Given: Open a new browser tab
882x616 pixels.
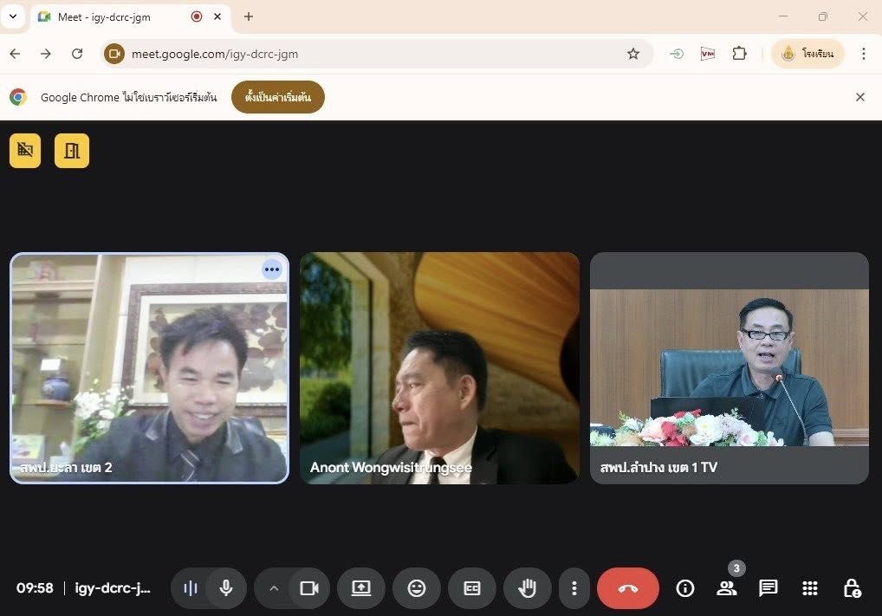Looking at the screenshot, I should click(249, 16).
